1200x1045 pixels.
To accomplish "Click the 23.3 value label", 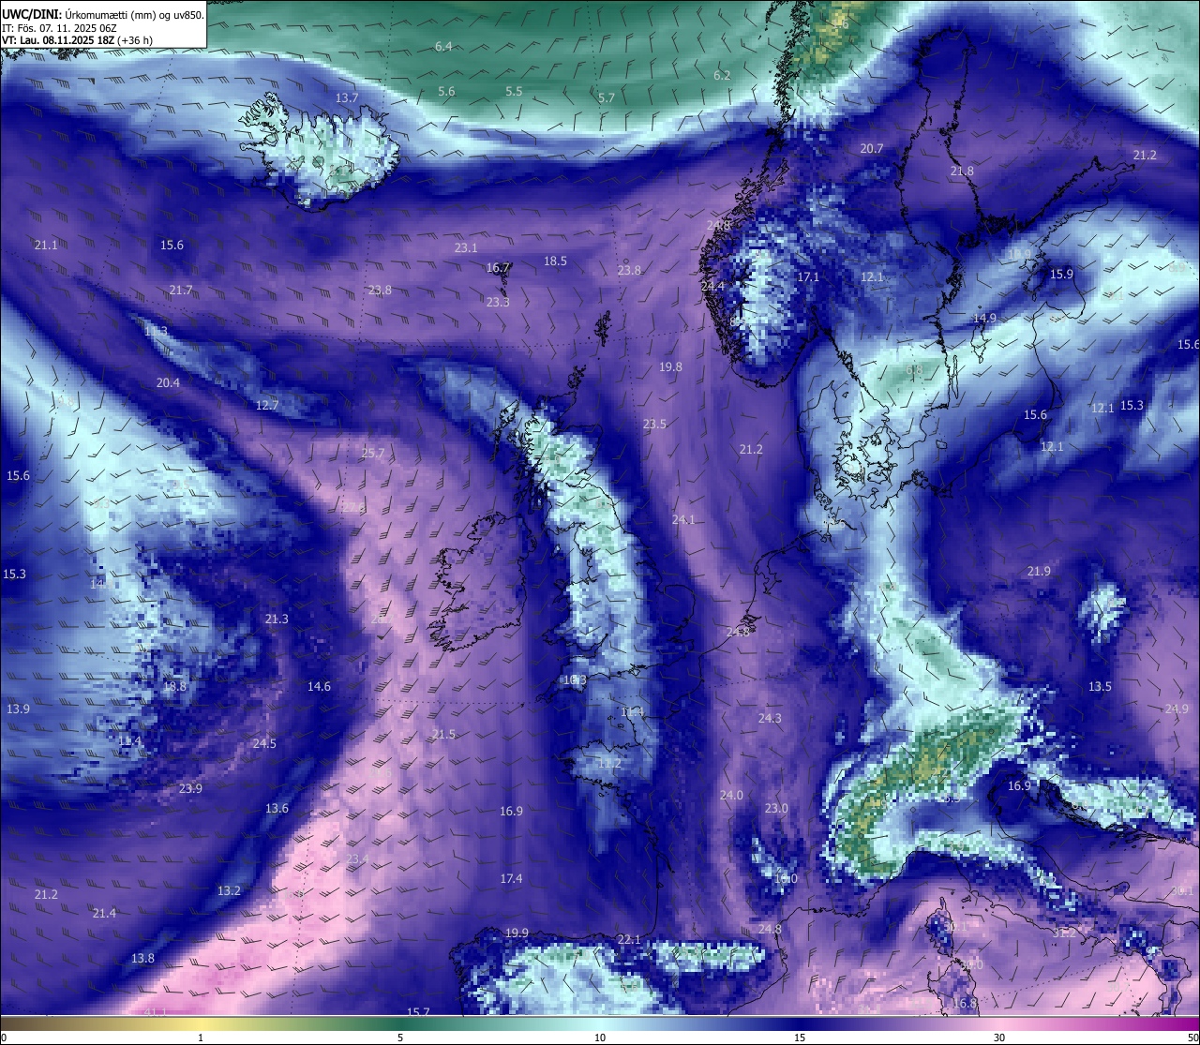I will (x=498, y=303).
